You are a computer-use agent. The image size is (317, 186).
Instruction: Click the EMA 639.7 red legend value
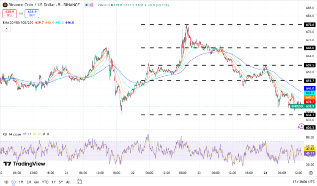click(x=39, y=23)
